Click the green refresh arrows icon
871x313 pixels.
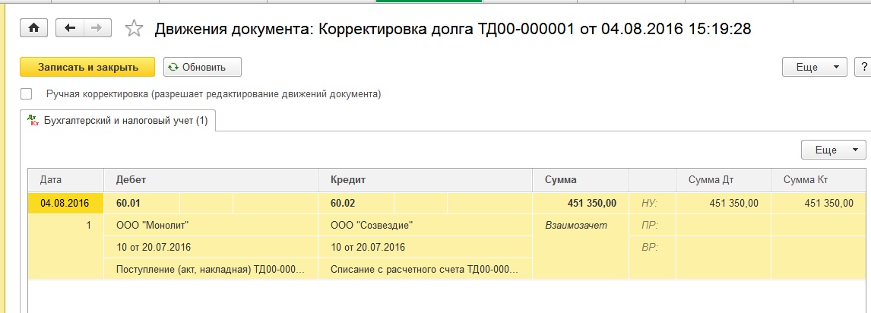[173, 67]
